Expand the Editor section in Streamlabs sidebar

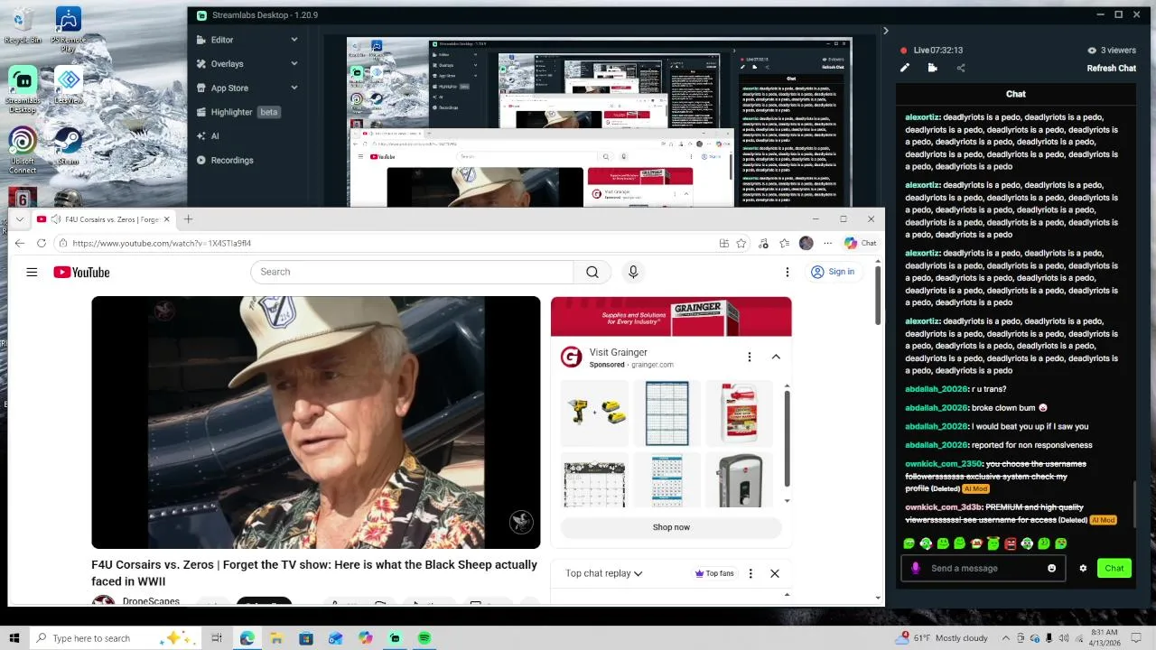tap(294, 40)
